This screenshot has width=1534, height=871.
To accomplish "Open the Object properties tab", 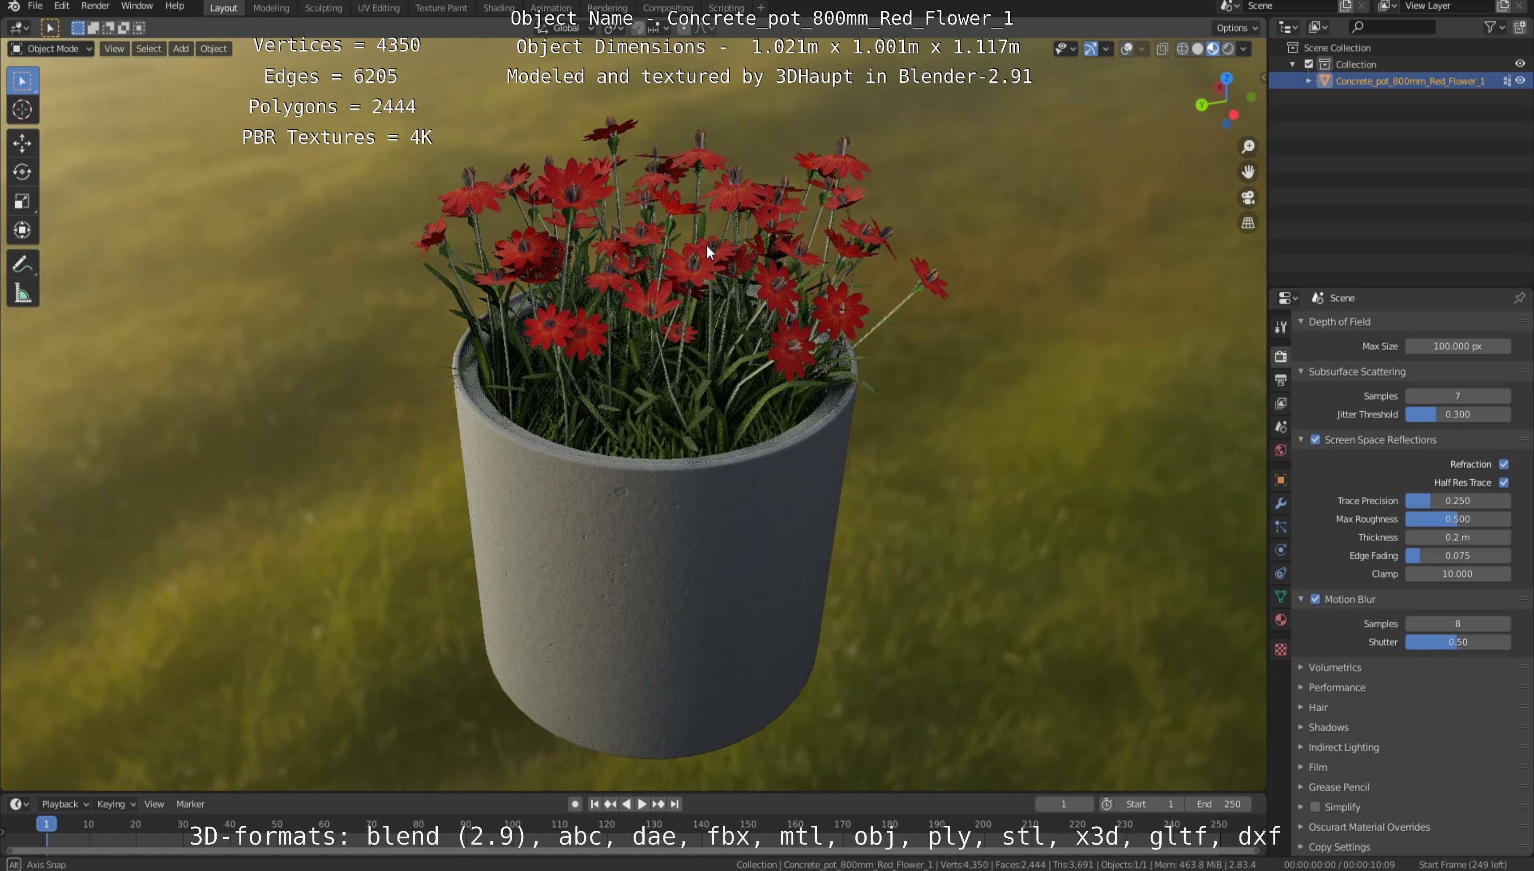I will pyautogui.click(x=1280, y=480).
